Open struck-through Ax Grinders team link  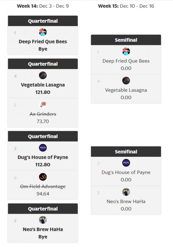[43, 114]
